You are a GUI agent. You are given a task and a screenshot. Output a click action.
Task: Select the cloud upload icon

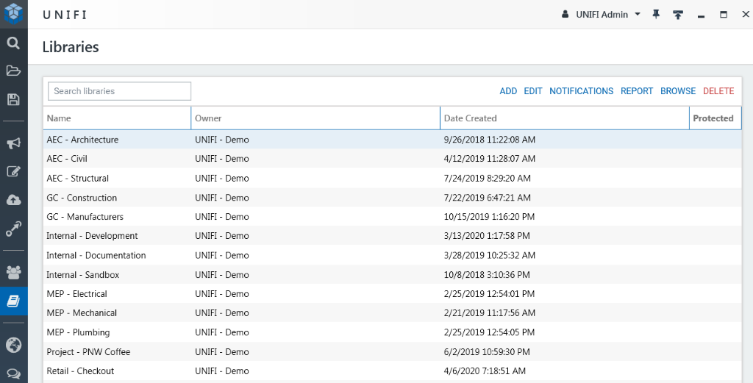coord(13,200)
